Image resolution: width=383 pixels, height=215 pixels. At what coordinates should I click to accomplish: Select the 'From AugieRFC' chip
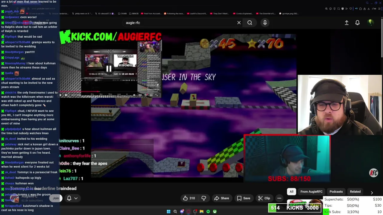[x=311, y=192]
